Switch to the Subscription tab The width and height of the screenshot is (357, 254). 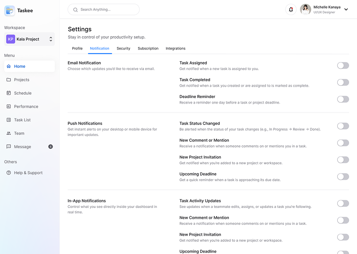coord(148,48)
